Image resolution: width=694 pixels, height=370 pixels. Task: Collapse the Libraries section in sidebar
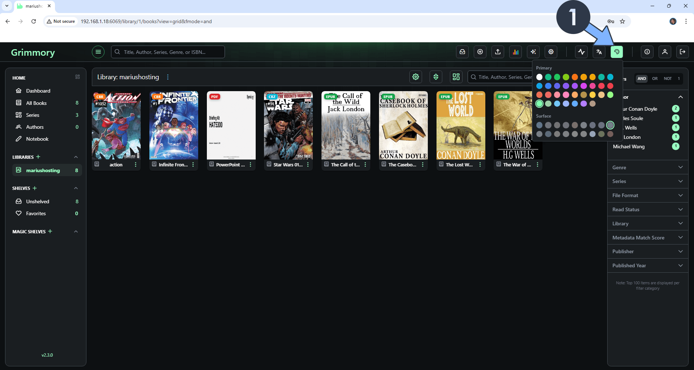pos(76,157)
